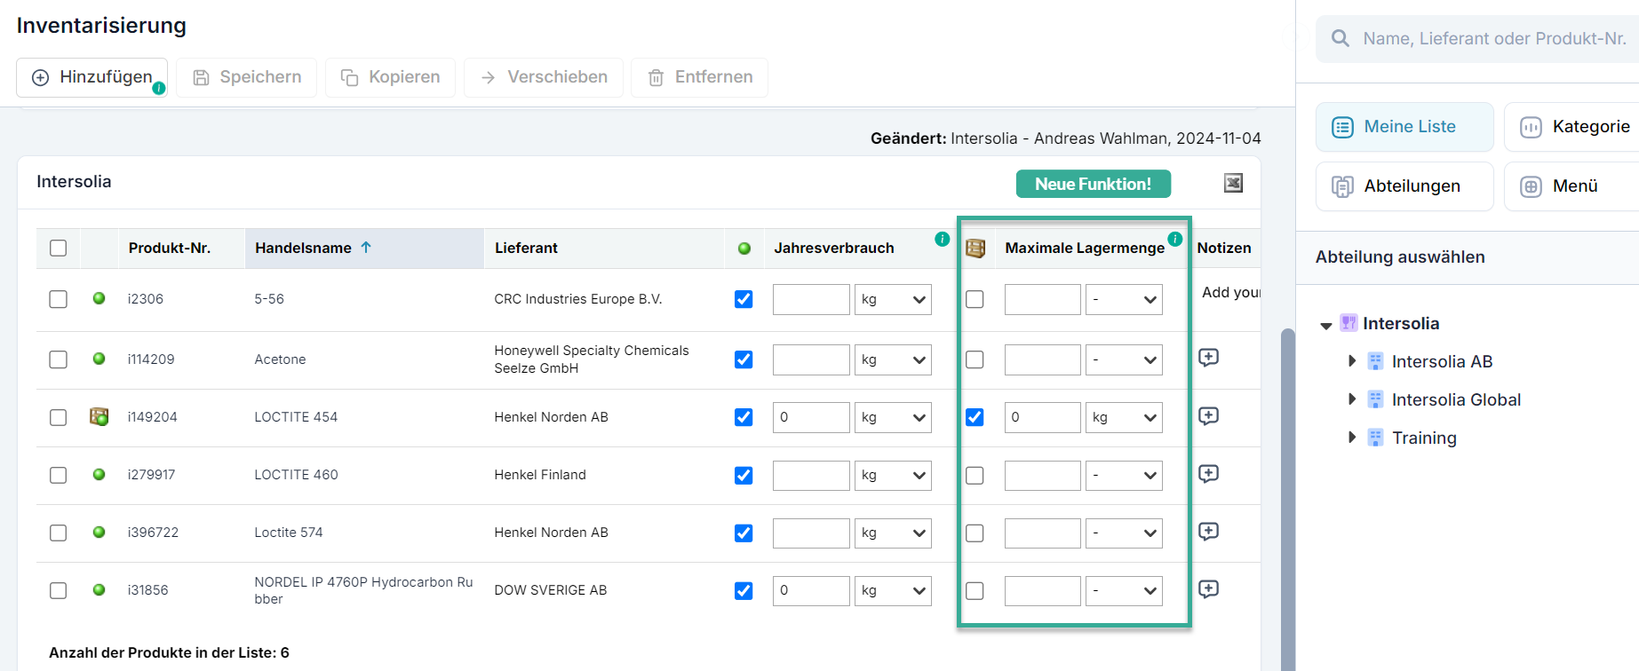Click the Verschieben button

(x=544, y=77)
